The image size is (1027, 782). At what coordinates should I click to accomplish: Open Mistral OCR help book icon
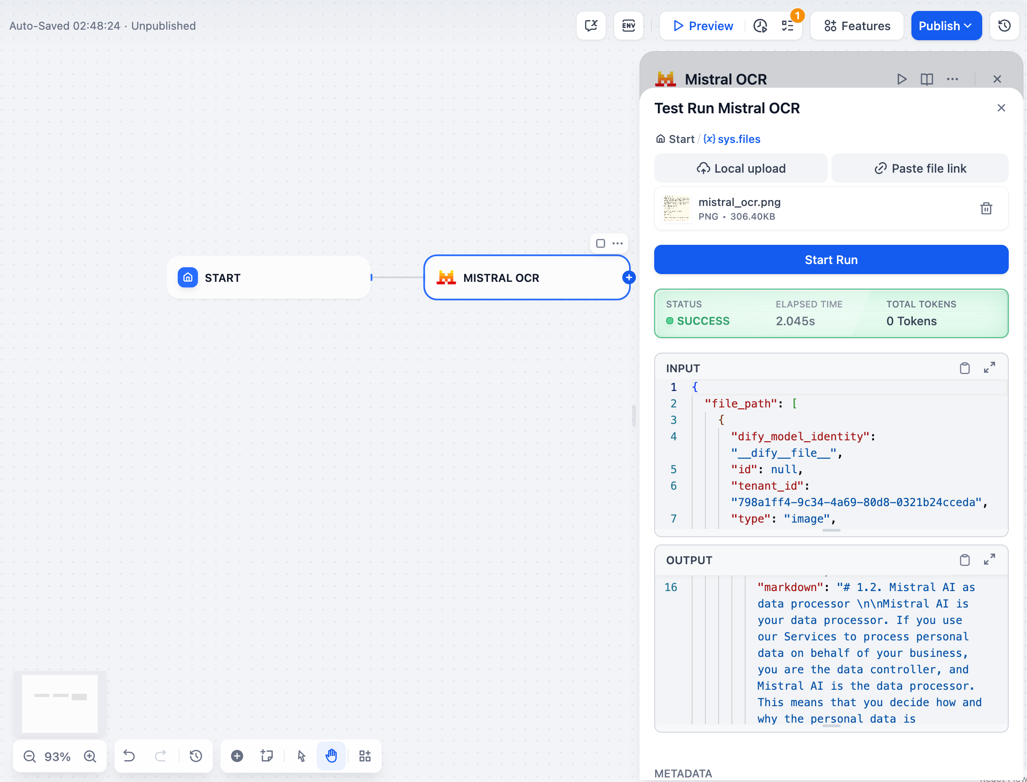click(x=926, y=79)
